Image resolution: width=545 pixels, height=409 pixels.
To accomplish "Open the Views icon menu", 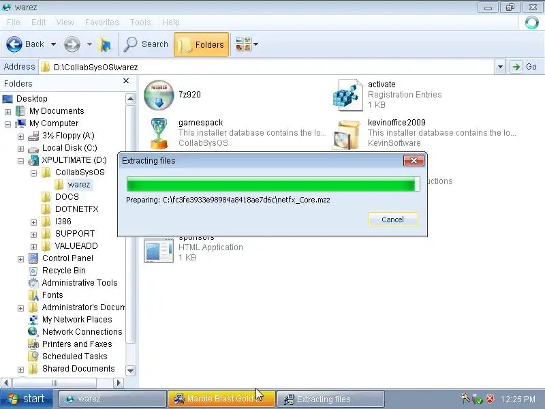I will (244, 44).
